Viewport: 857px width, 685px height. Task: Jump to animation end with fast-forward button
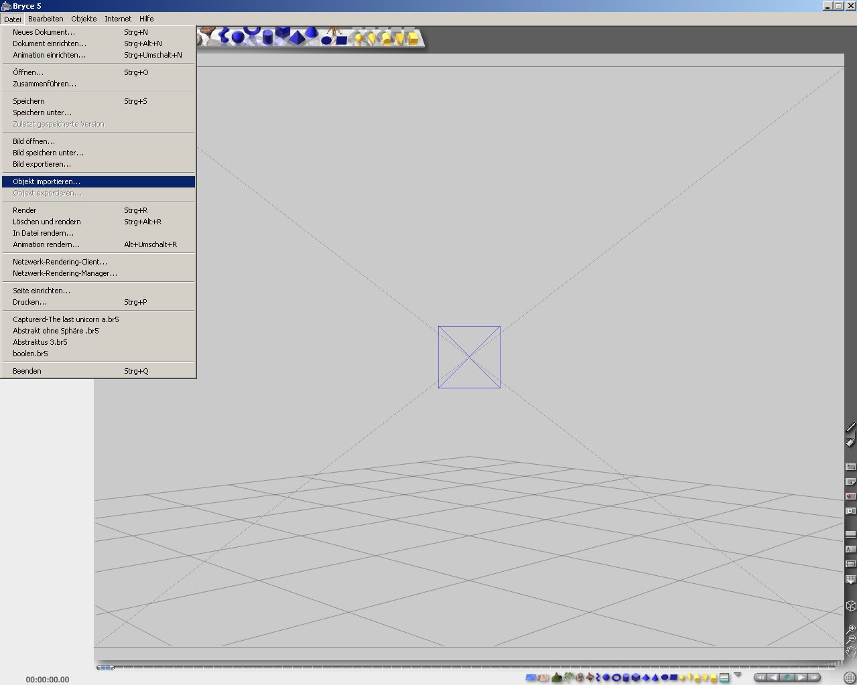[x=813, y=678]
